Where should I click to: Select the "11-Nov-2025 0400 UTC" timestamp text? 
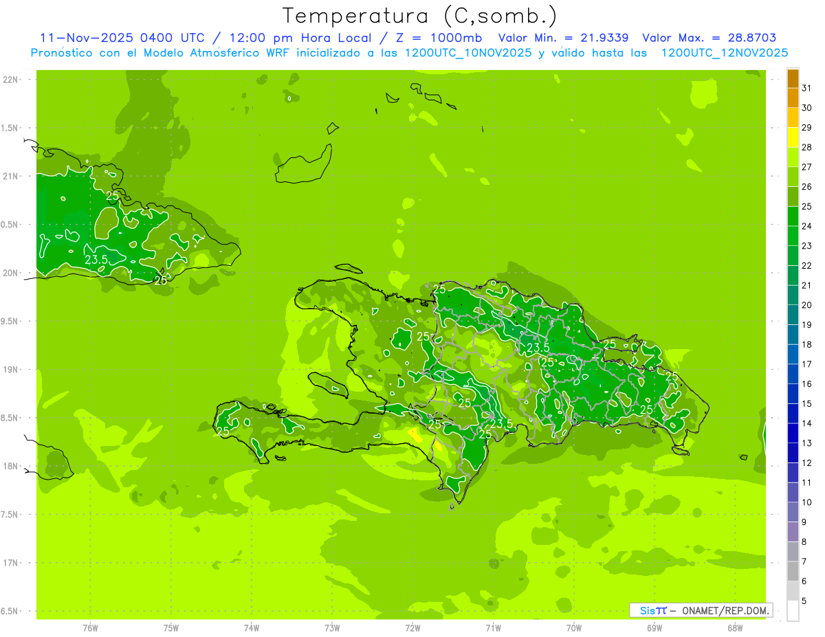121,38
